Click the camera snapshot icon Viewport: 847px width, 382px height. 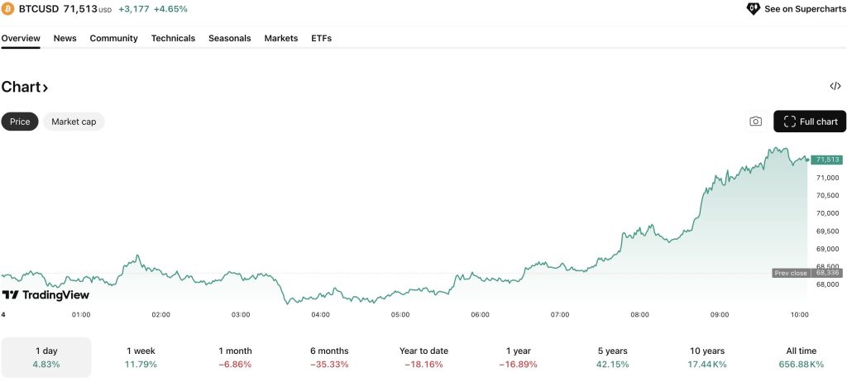(x=755, y=122)
